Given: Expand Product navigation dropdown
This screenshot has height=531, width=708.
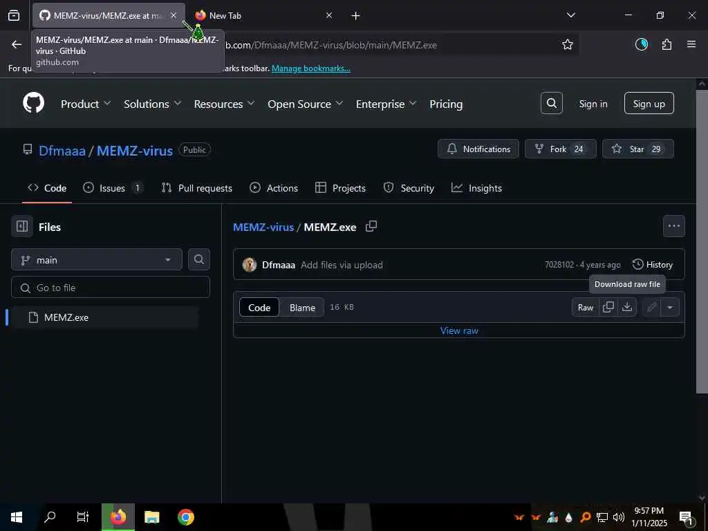Looking at the screenshot, I should (85, 104).
